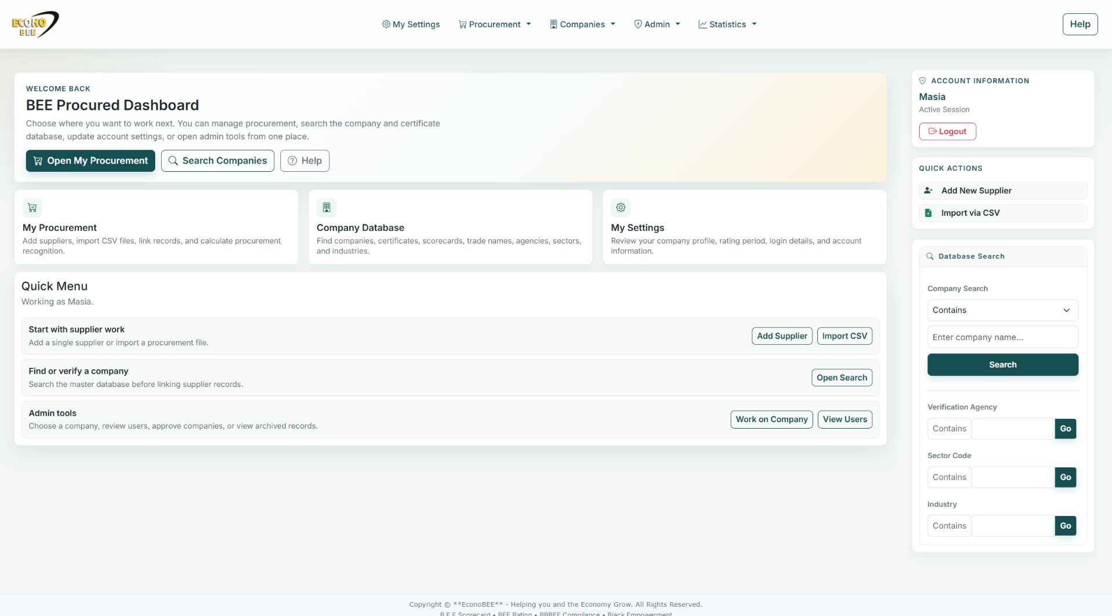Click Import via CSV quick action

coord(1003,213)
